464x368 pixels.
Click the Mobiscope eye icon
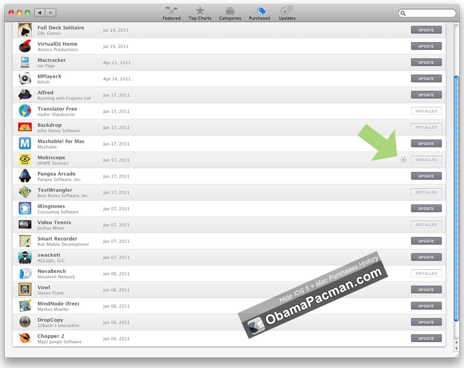point(25,160)
